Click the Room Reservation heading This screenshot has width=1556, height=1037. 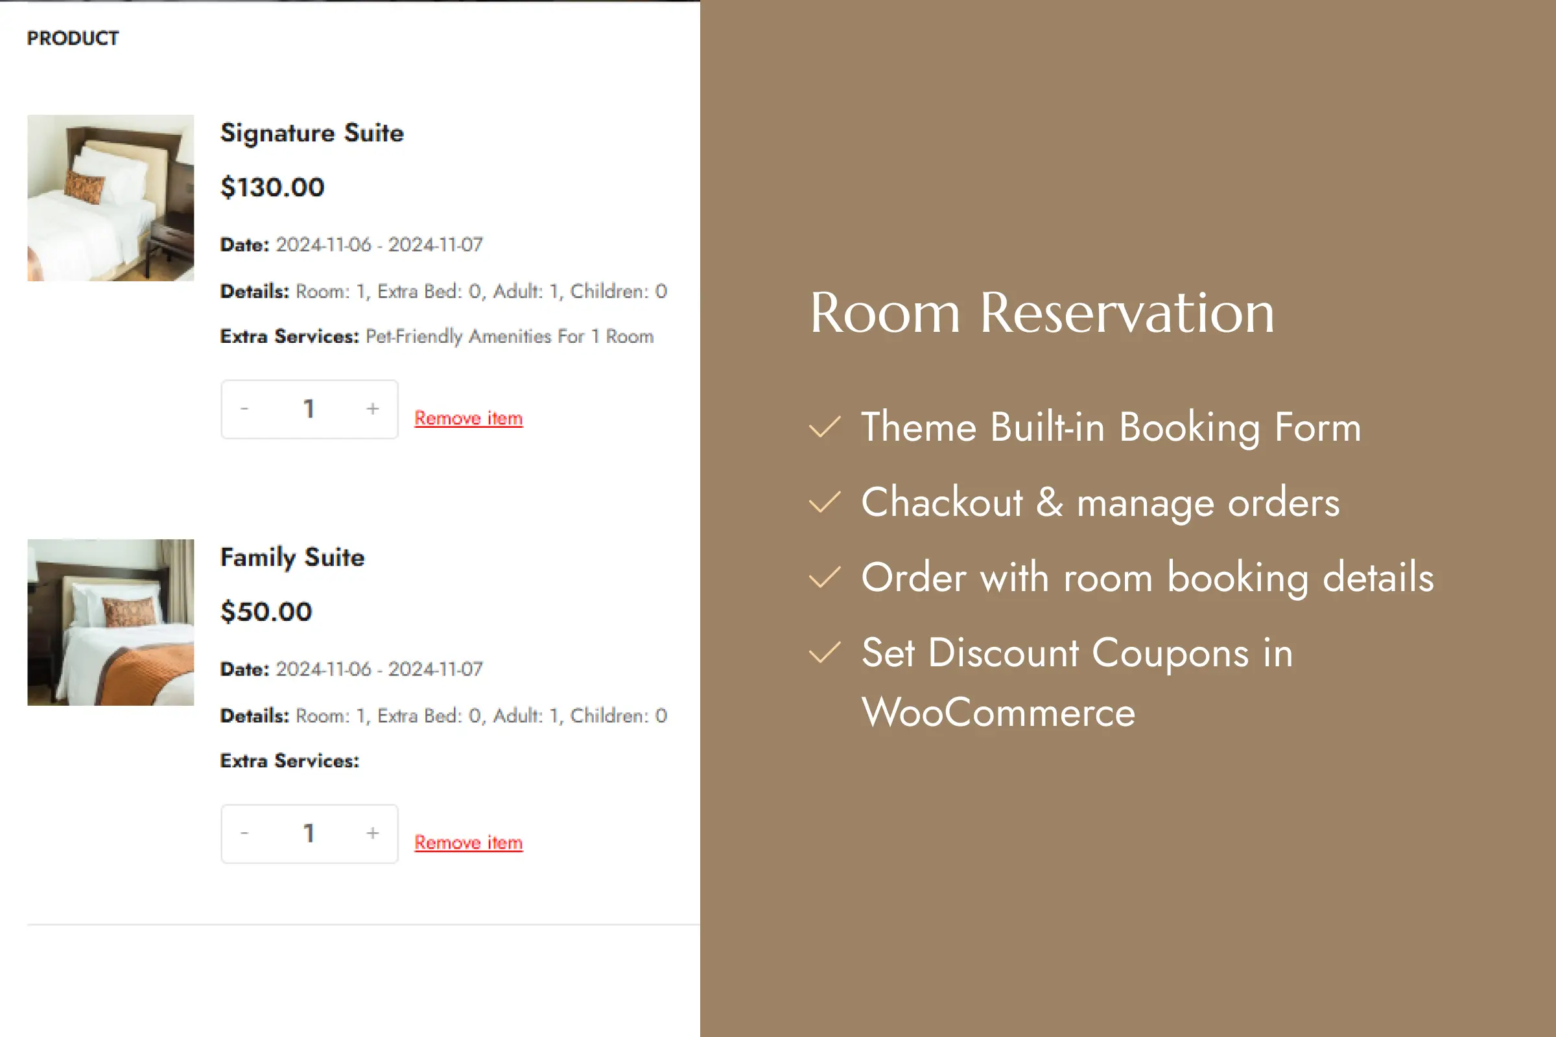(x=1042, y=313)
